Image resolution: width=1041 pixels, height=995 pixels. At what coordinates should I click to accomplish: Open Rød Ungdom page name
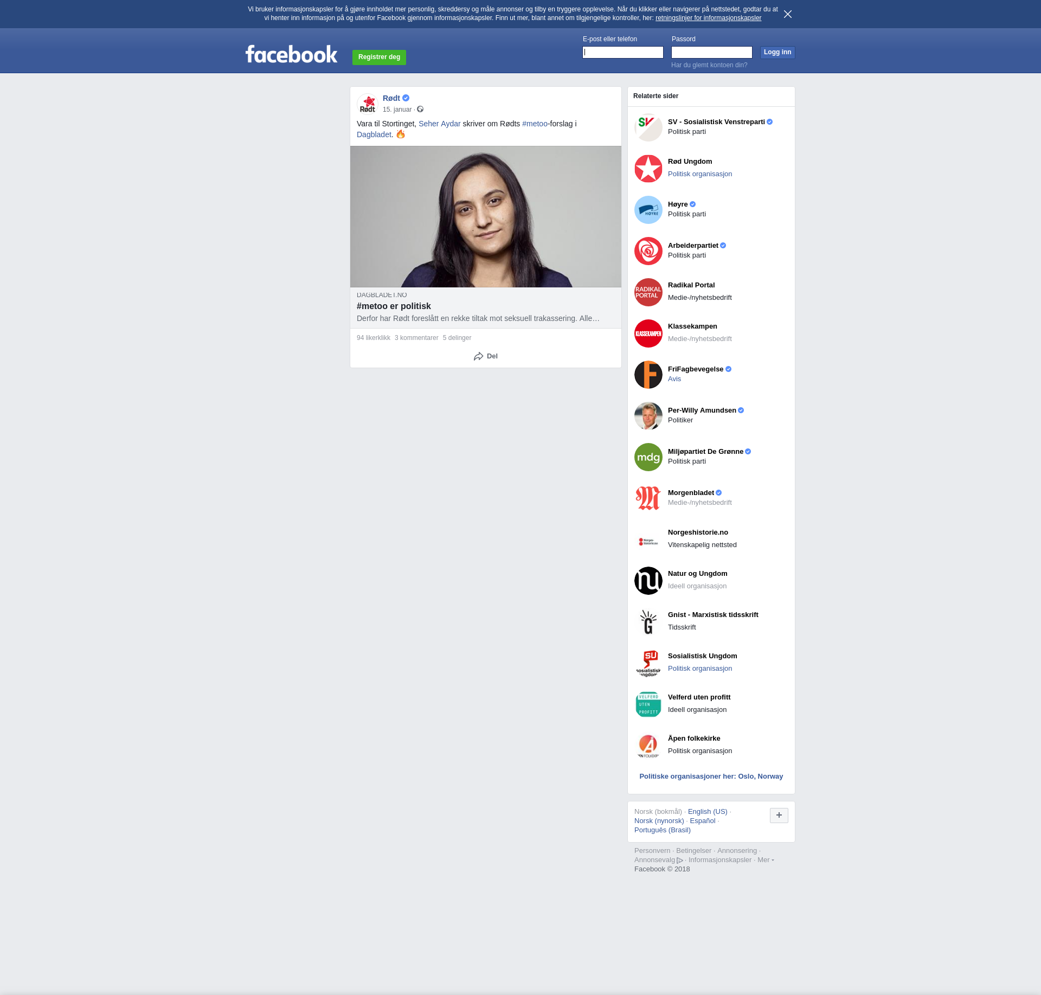coord(690,162)
